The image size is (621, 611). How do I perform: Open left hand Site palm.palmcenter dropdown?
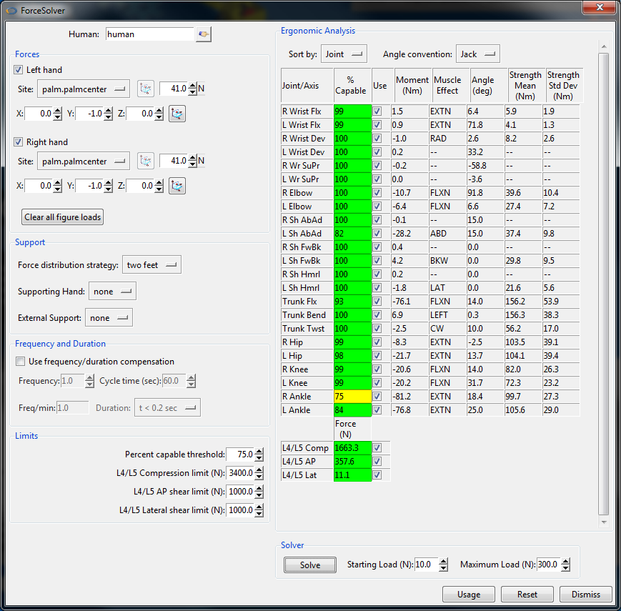(x=84, y=89)
